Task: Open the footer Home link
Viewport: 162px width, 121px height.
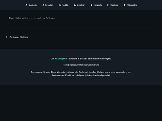Action: pos(65,65)
